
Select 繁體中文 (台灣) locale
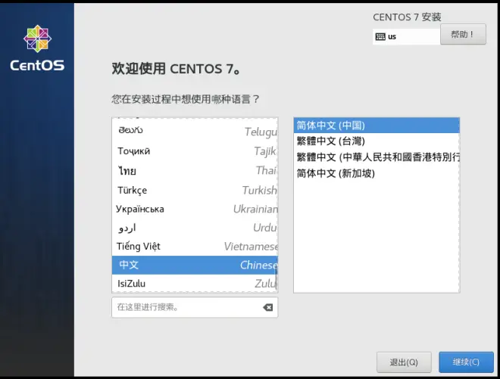pos(377,141)
